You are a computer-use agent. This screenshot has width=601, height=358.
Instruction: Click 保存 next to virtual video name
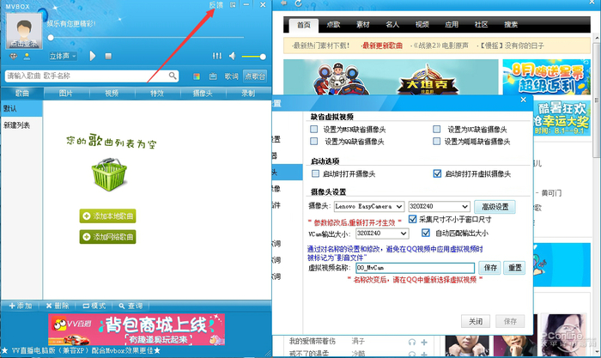[490, 268]
